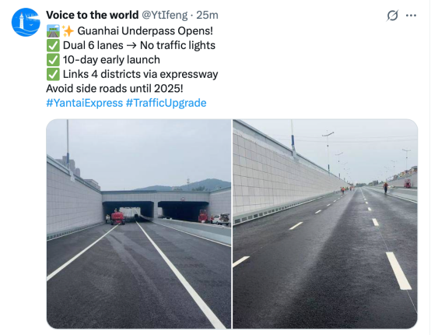Open the left underpass tunnel photo

[x=138, y=224]
